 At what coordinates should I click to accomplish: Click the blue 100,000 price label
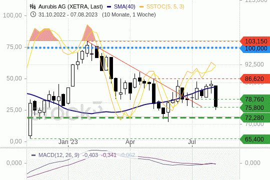tap(255, 48)
